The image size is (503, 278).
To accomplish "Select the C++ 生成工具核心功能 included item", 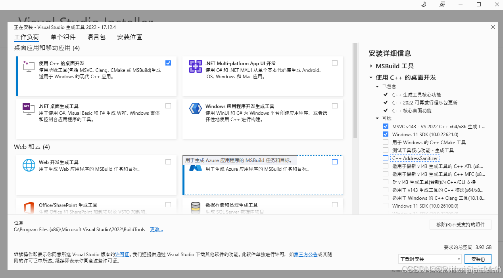I will 417,95.
